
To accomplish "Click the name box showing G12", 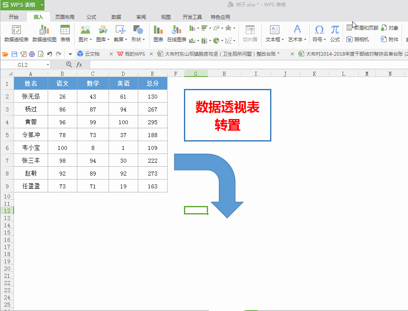I will [23, 65].
